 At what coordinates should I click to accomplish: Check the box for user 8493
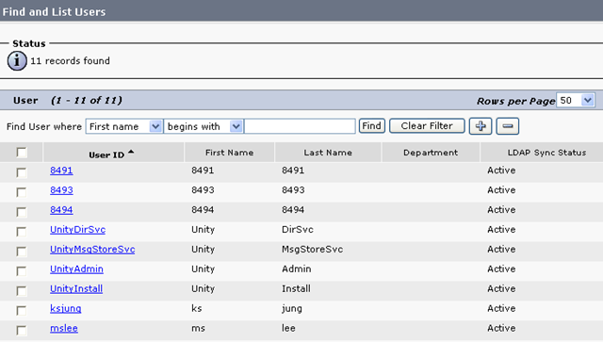pos(22,192)
